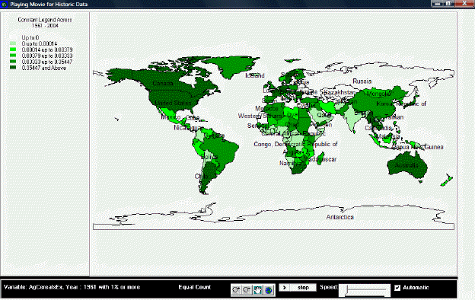475x300 pixels.
Task: Click Antarctica on the map
Action: pyautogui.click(x=340, y=217)
